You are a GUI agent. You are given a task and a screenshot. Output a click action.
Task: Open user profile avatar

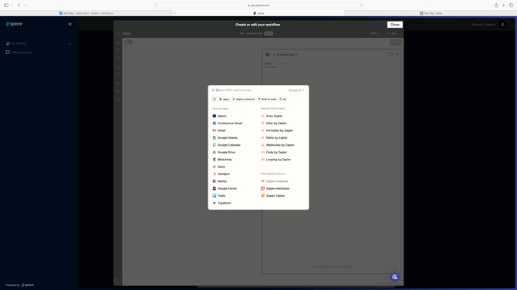tap(502, 25)
